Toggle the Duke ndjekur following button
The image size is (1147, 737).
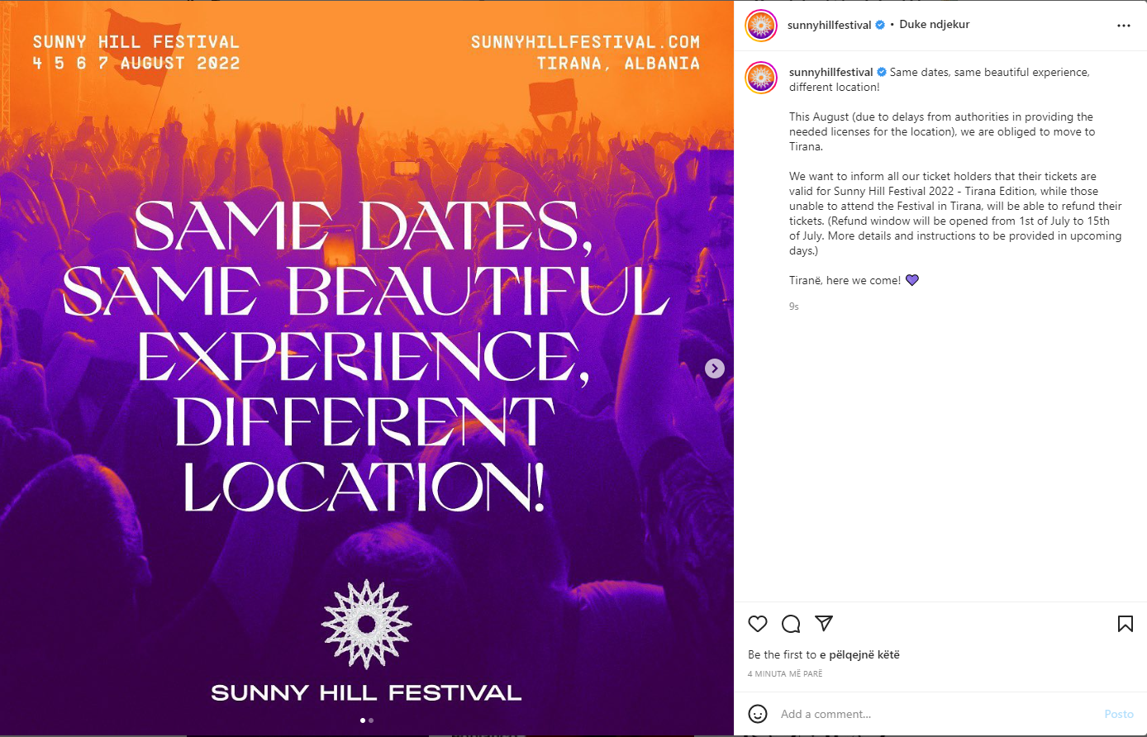click(x=935, y=25)
